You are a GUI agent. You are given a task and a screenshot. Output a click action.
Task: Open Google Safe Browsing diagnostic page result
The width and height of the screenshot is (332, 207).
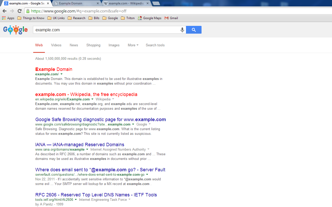pyautogui.click(x=101, y=120)
